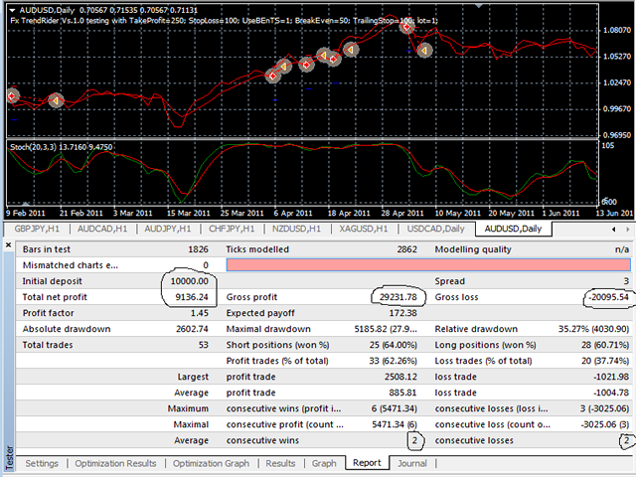Click the trade arrow near 21 Feb 2011
This screenshot has height=477, width=636.
pos(56,99)
